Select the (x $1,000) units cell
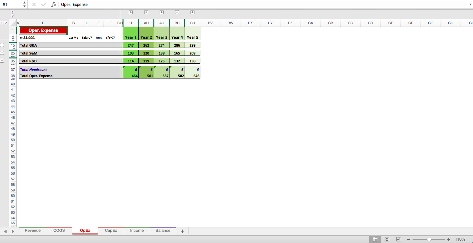Image resolution: width=473 pixels, height=243 pixels. point(43,37)
